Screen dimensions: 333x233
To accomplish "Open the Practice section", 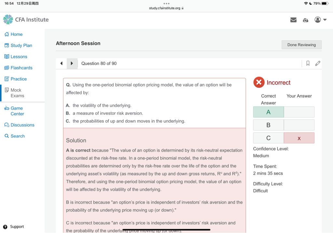I will pos(19,79).
